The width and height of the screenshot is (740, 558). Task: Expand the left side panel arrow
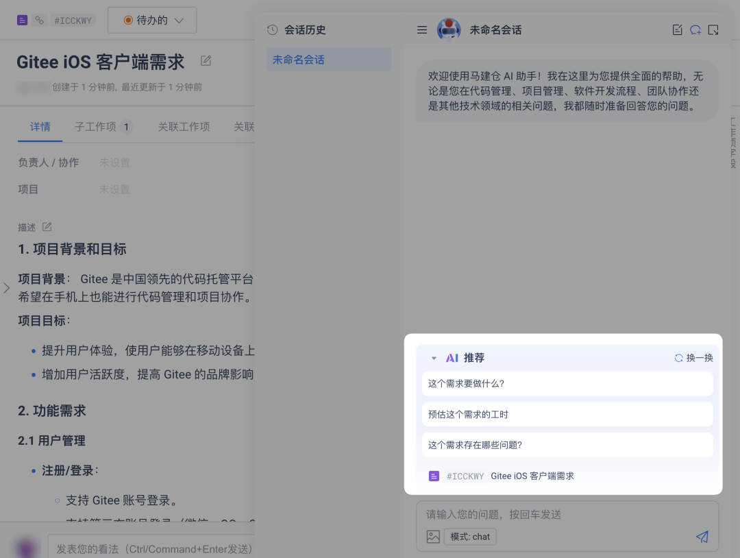click(x=7, y=288)
